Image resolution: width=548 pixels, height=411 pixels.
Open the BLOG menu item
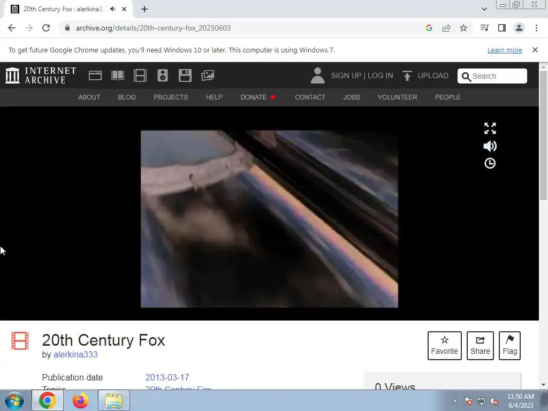(x=127, y=97)
